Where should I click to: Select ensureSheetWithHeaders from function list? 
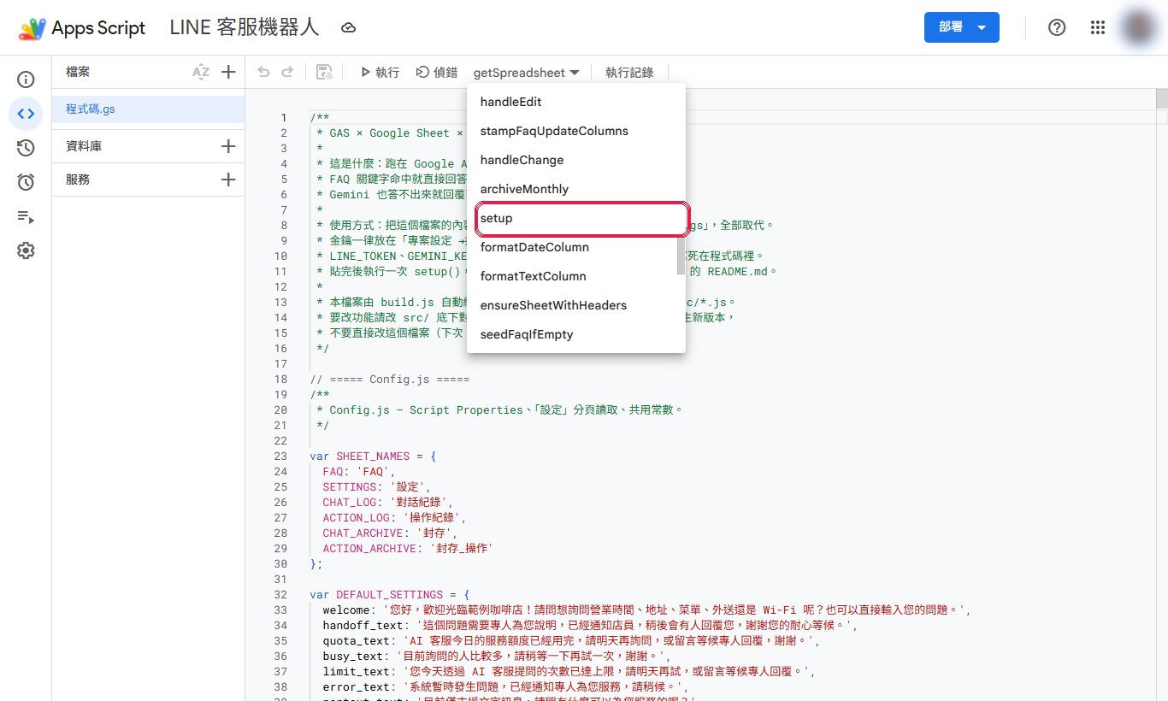576,305
